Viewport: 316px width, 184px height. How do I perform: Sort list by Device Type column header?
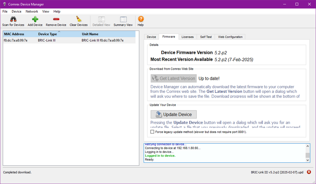click(x=48, y=34)
